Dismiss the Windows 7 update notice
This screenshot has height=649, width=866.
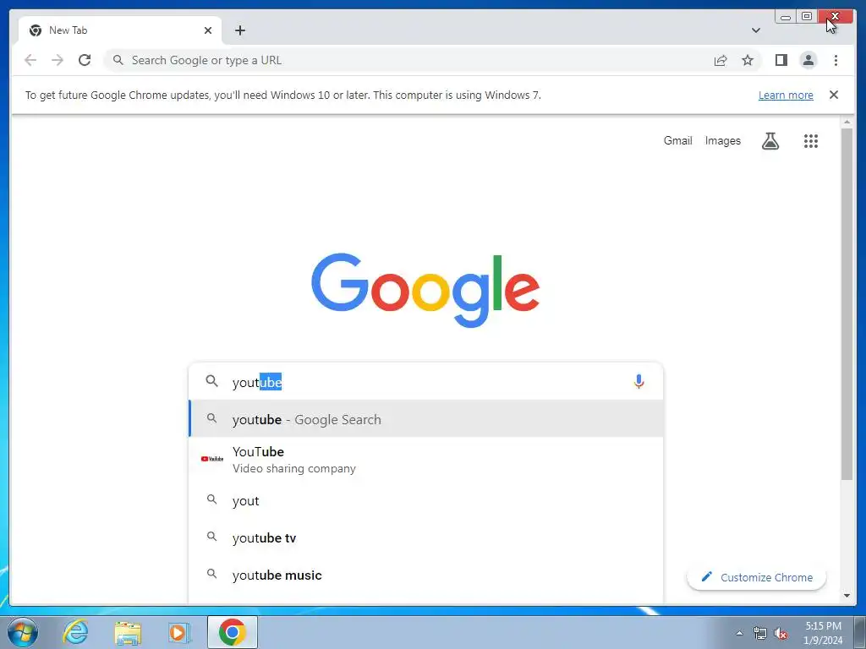833,95
